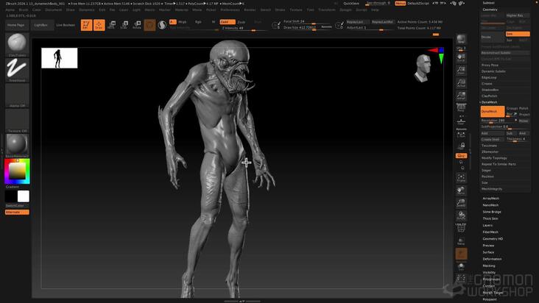
Task: Click the Move canvas icon on right shelf
Action: pos(461,190)
